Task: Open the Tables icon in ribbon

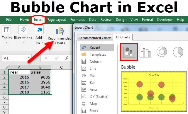Action: click(6, 30)
